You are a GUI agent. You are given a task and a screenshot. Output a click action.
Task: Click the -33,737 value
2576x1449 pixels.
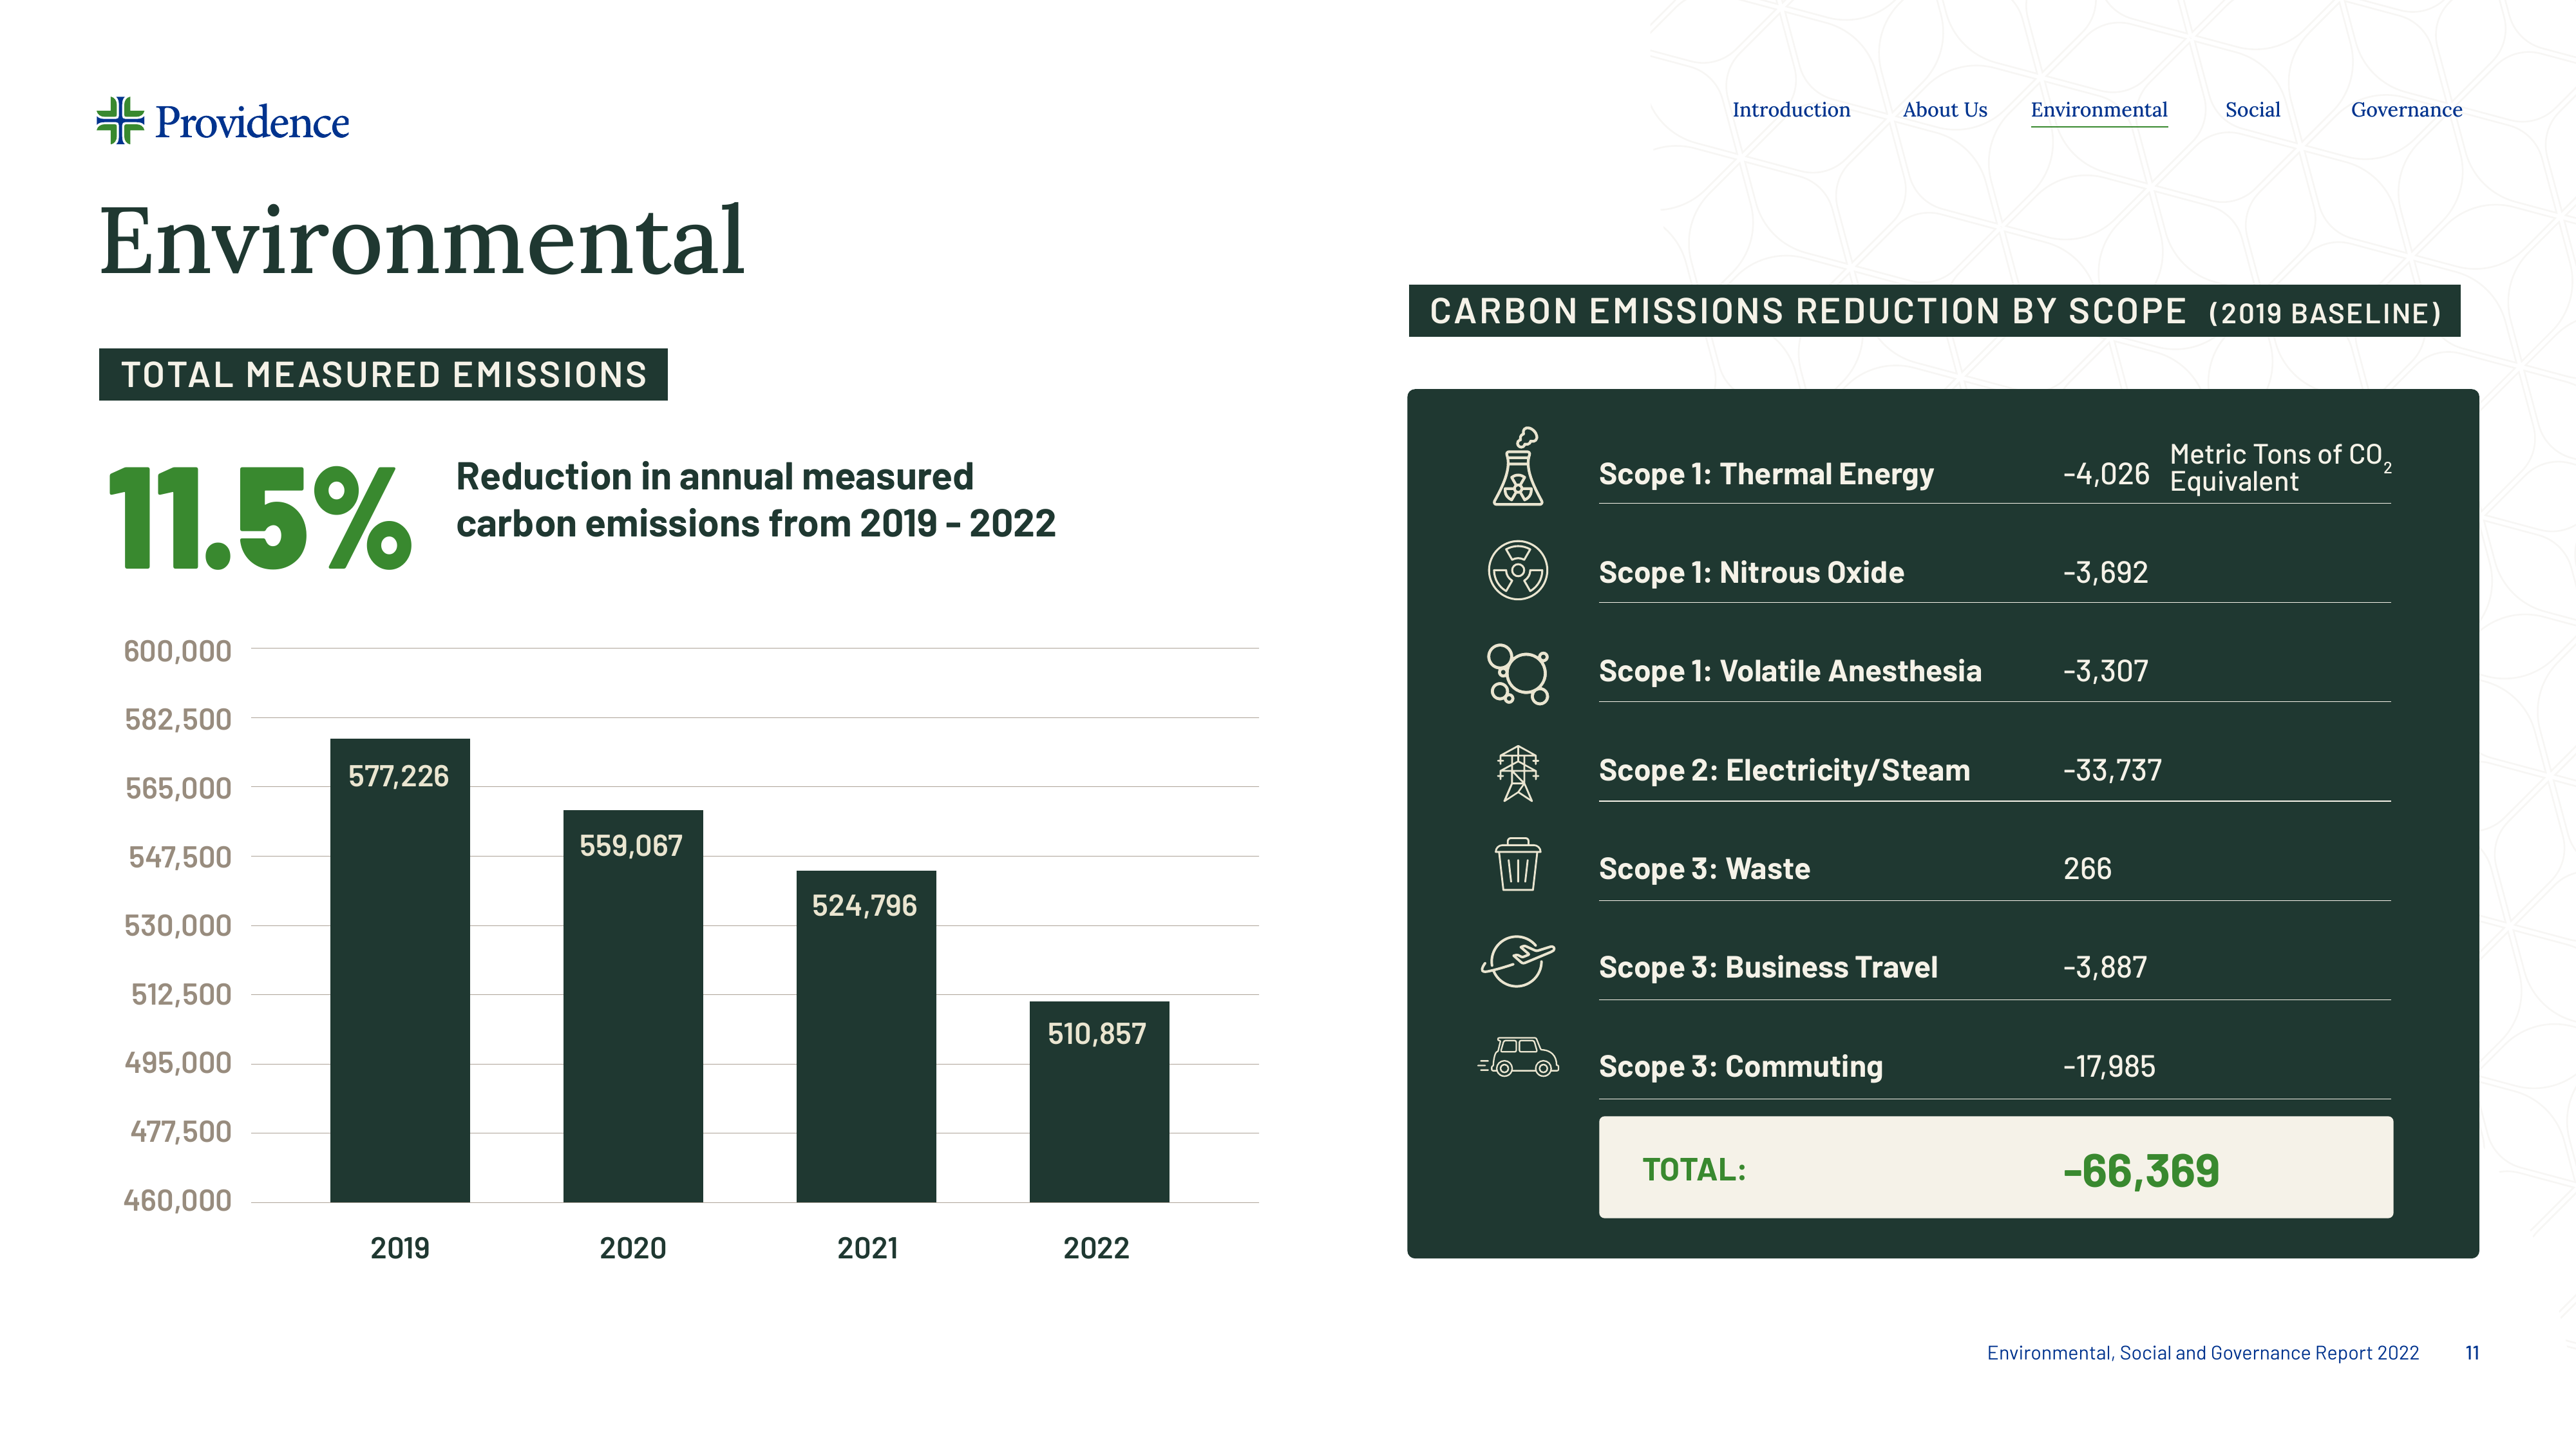click(2112, 770)
